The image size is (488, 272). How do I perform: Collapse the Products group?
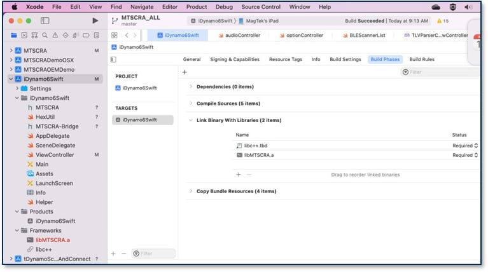17,212
